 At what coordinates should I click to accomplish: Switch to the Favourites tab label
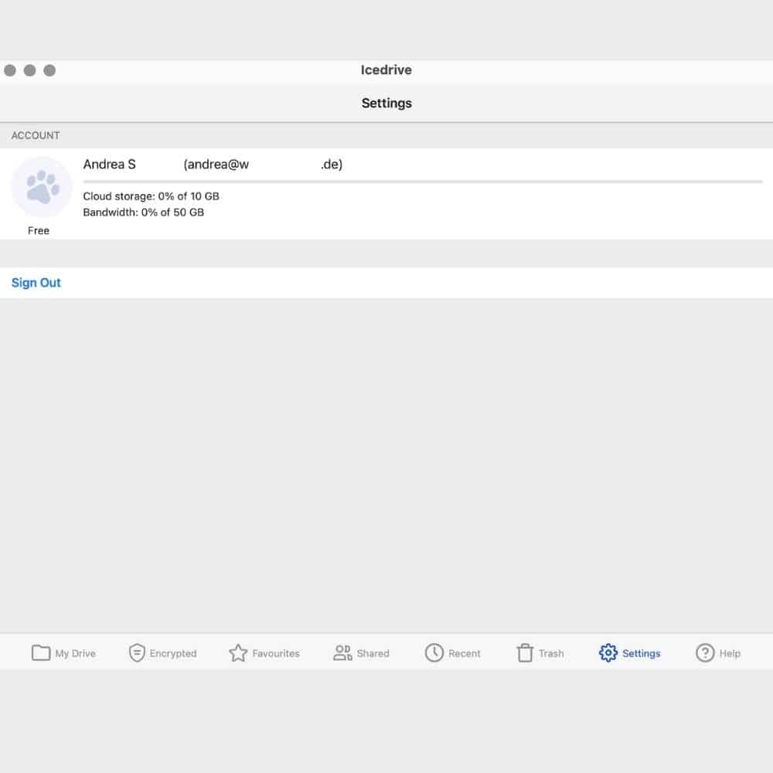pyautogui.click(x=276, y=653)
